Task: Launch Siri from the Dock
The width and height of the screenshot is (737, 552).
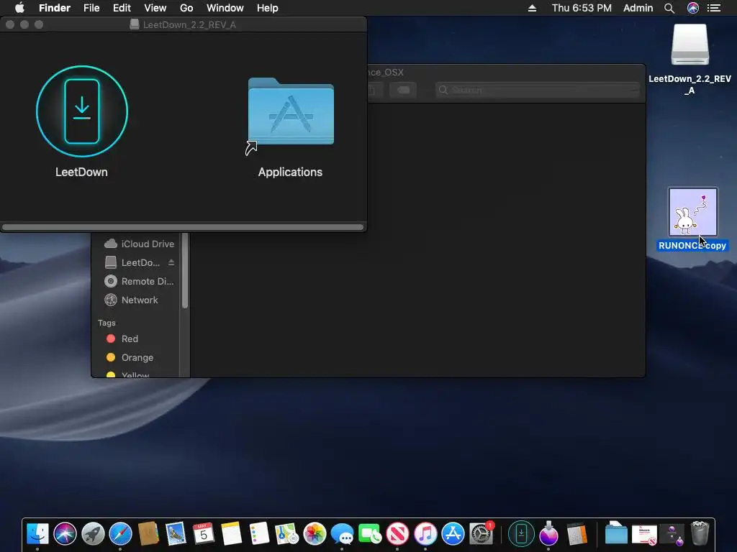Action: click(x=65, y=534)
